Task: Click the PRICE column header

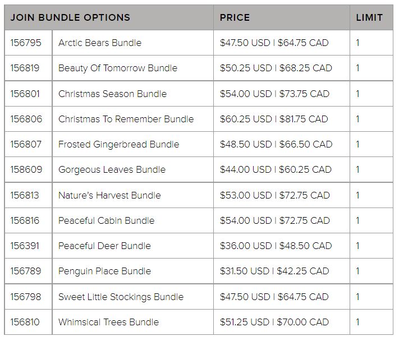Action: (235, 17)
